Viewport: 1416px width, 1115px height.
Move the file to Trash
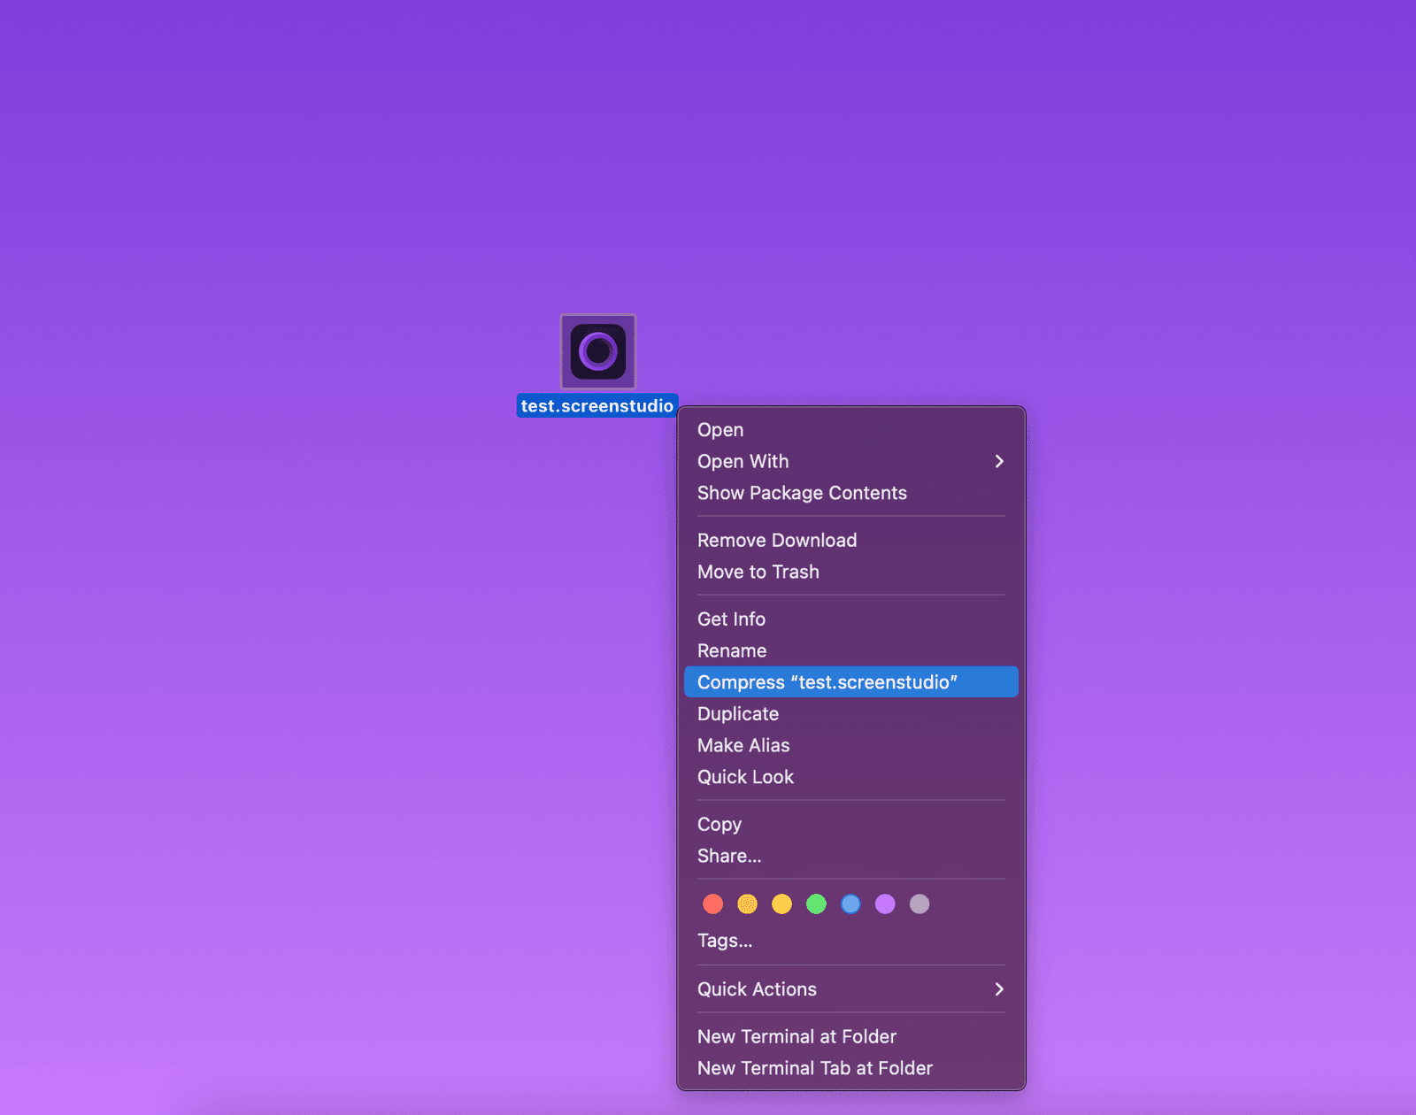[x=758, y=573]
